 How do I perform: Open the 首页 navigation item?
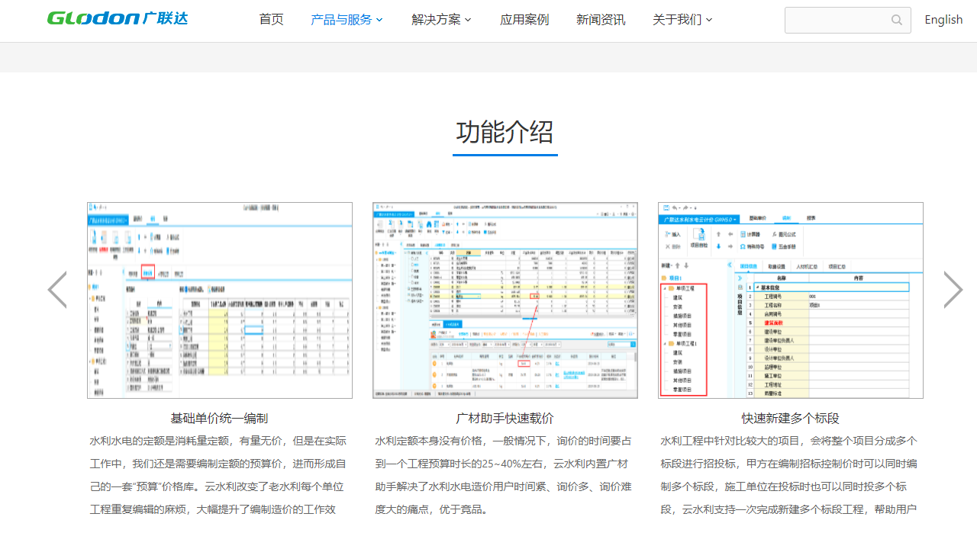[x=271, y=19]
